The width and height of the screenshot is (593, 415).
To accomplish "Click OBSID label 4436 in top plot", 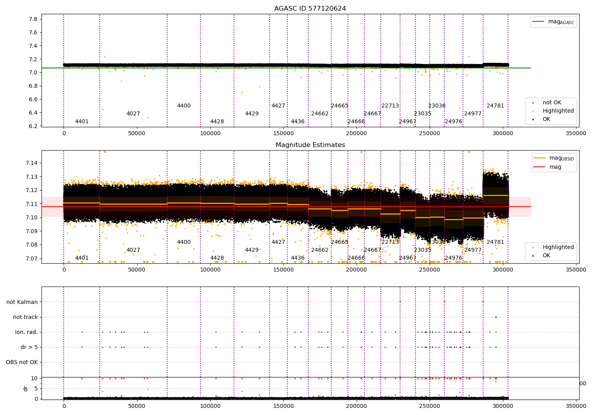I will (298, 122).
